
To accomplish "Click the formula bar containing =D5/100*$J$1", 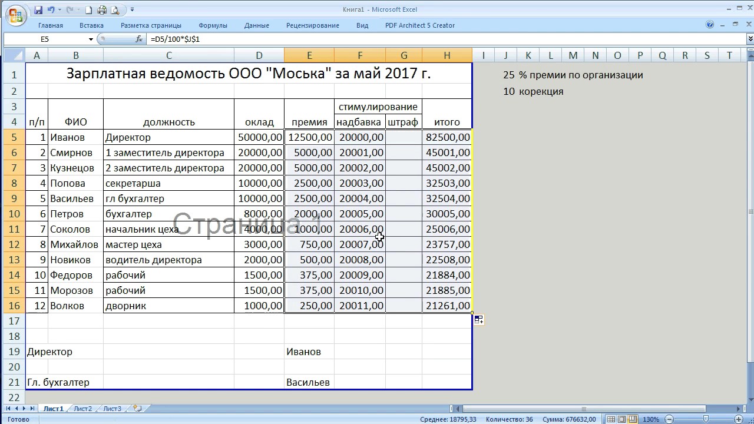I will coord(412,39).
